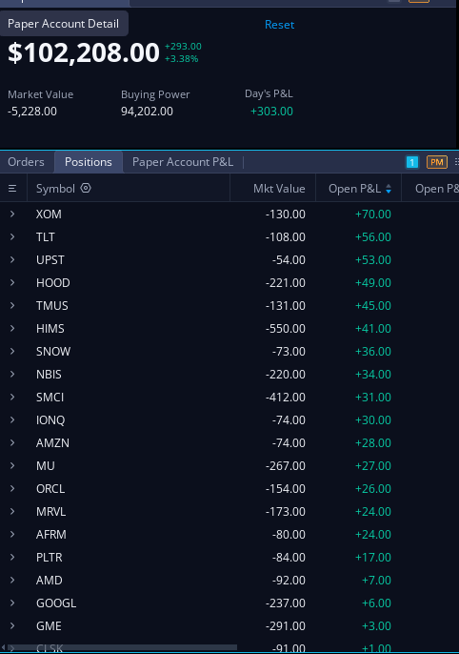The height and width of the screenshot is (654, 459).
Task: Click the Buying Power value 94,202.00
Action: (x=147, y=112)
